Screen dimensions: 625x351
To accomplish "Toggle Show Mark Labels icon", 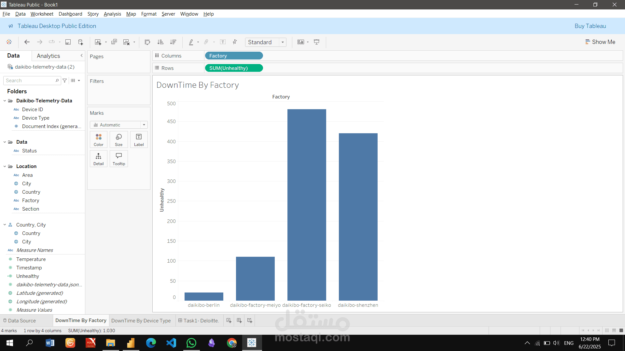I will pyautogui.click(x=223, y=42).
